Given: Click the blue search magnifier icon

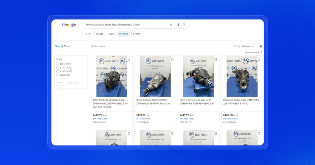Looking at the screenshot, I should pyautogui.click(x=184, y=25).
